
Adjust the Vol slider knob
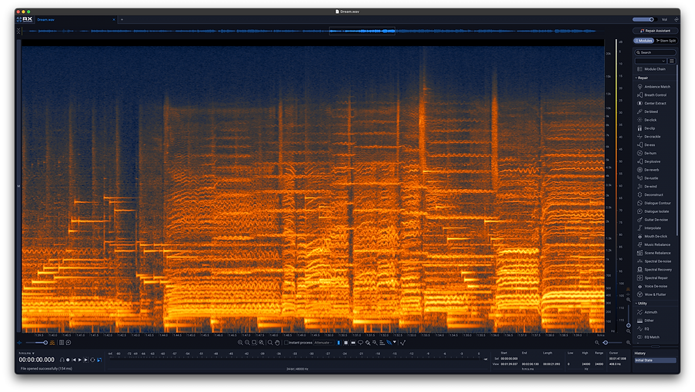[x=652, y=19]
